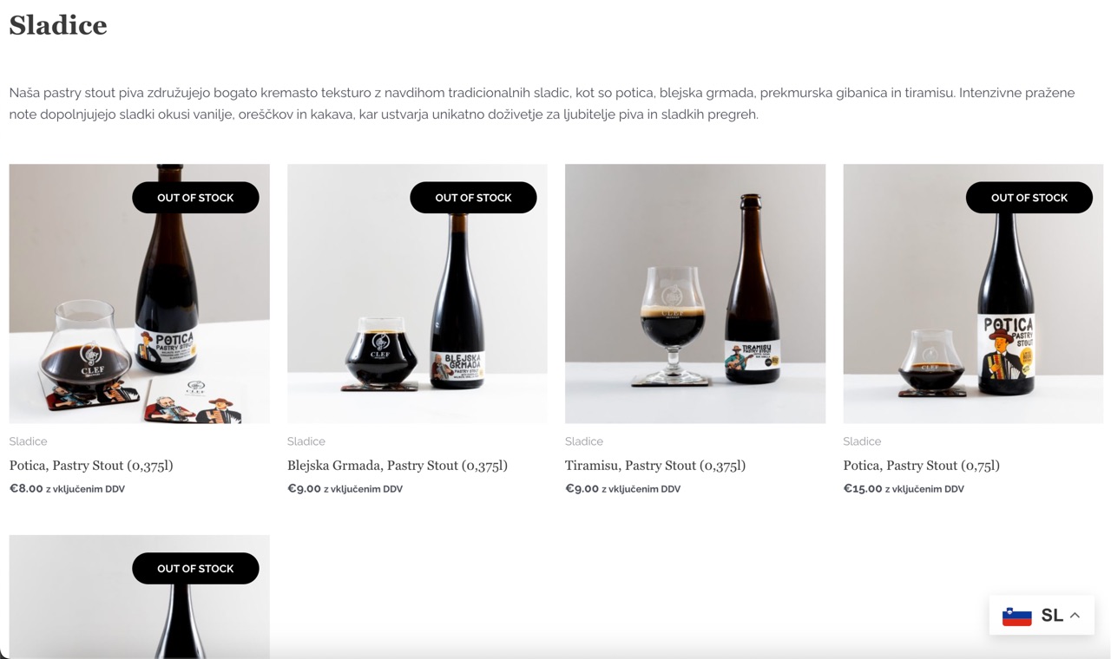Image resolution: width=1111 pixels, height=659 pixels.
Task: Click Out of Stock badge on Potica 0,375l
Action: point(195,198)
